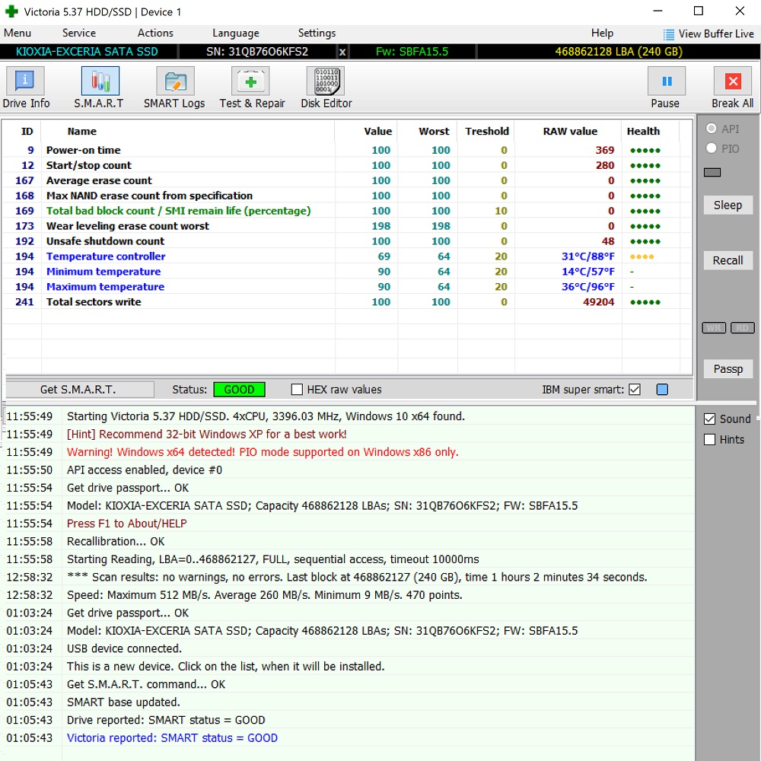
Task: Click the Pause toolbar icon
Action: click(667, 81)
